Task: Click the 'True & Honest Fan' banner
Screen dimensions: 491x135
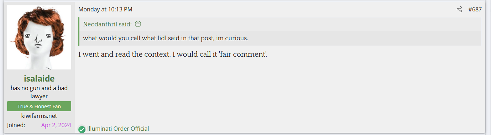Action: click(39, 106)
